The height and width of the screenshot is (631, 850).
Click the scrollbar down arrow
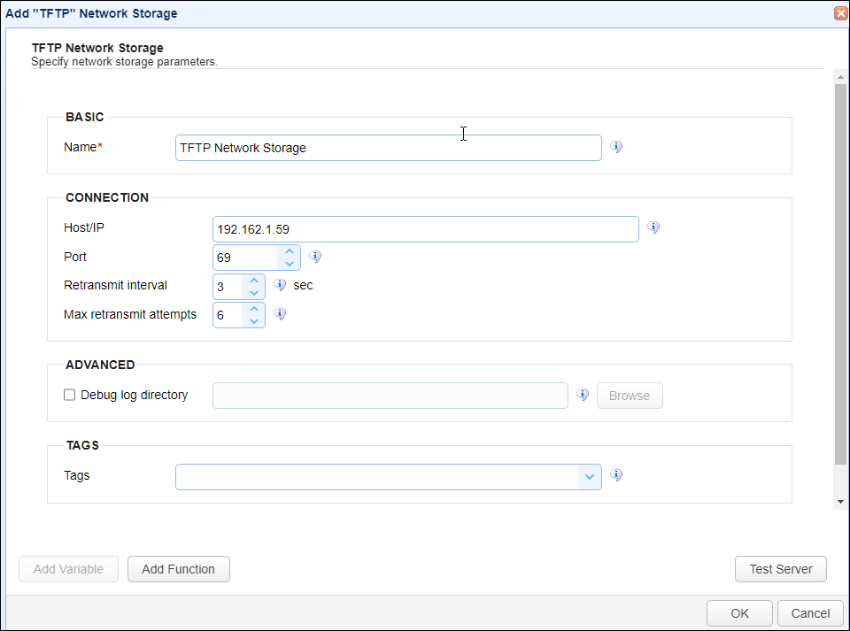[840, 502]
